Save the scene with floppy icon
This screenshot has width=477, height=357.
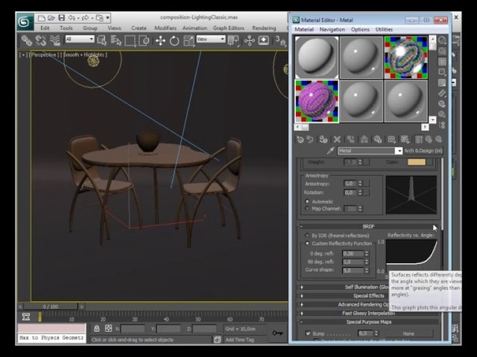click(x=62, y=18)
